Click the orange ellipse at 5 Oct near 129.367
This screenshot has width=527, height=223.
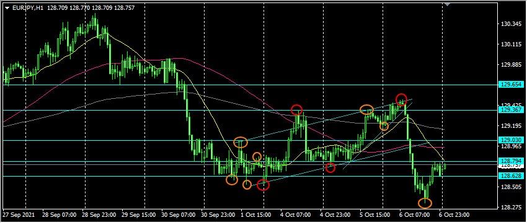pyautogui.click(x=366, y=109)
